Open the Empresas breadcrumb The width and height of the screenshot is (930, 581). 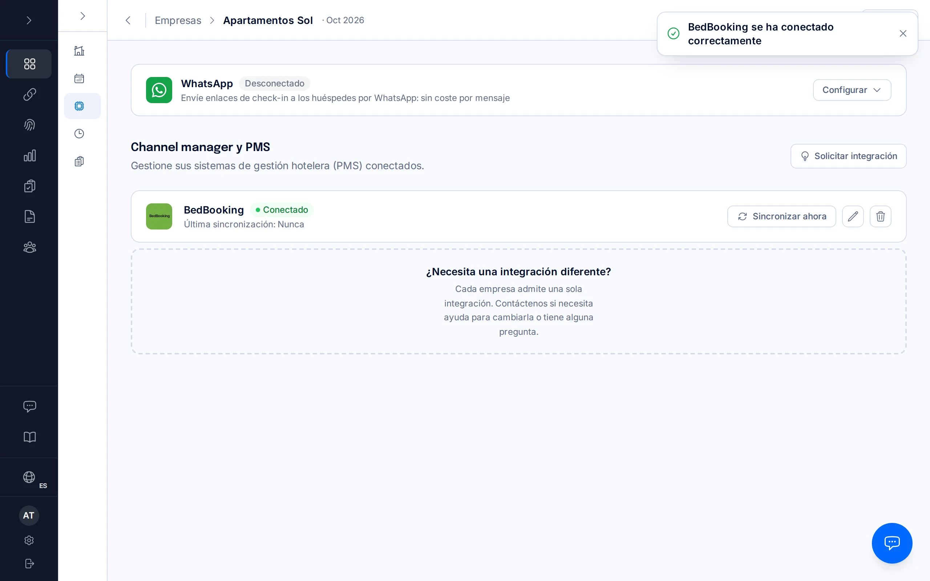click(178, 20)
